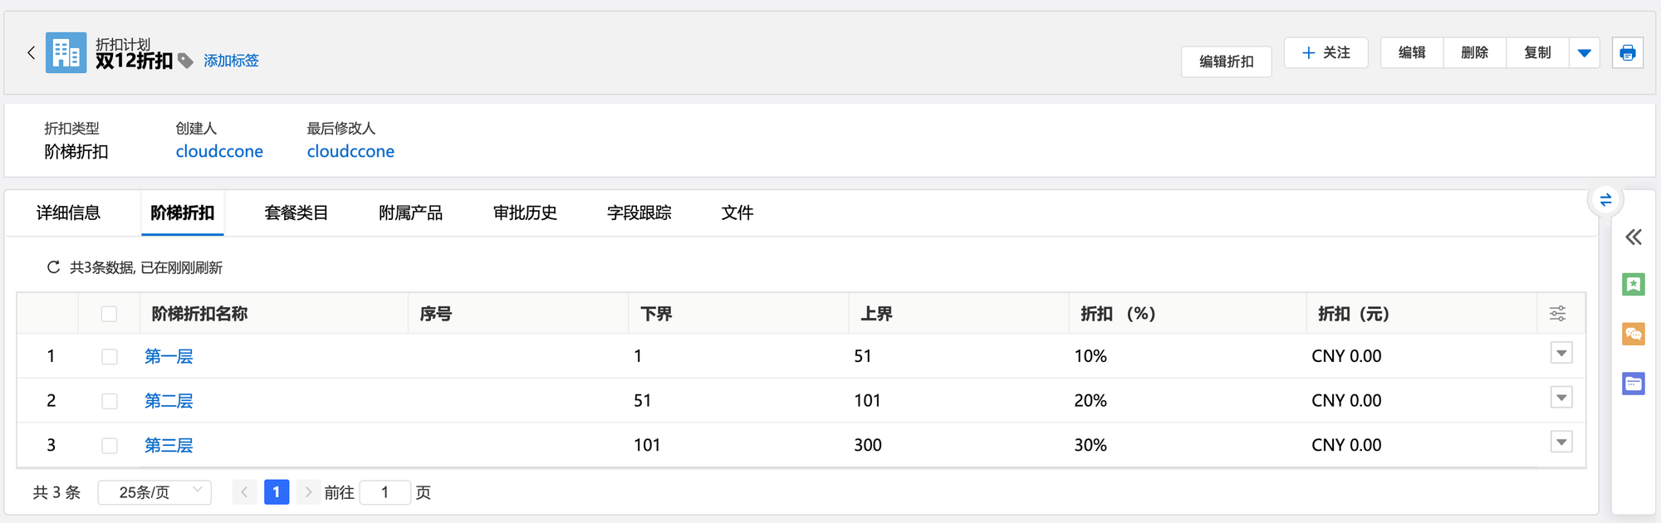The image size is (1661, 523).
Task: Open the row action dropdown for 第二层
Action: pyautogui.click(x=1561, y=398)
